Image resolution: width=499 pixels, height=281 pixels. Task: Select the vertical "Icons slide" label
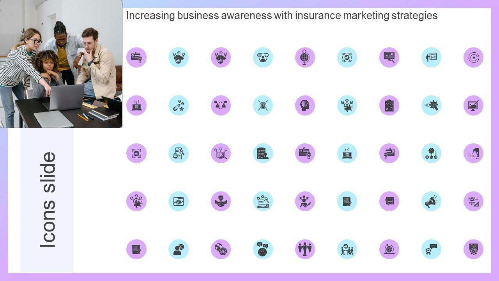[48, 199]
